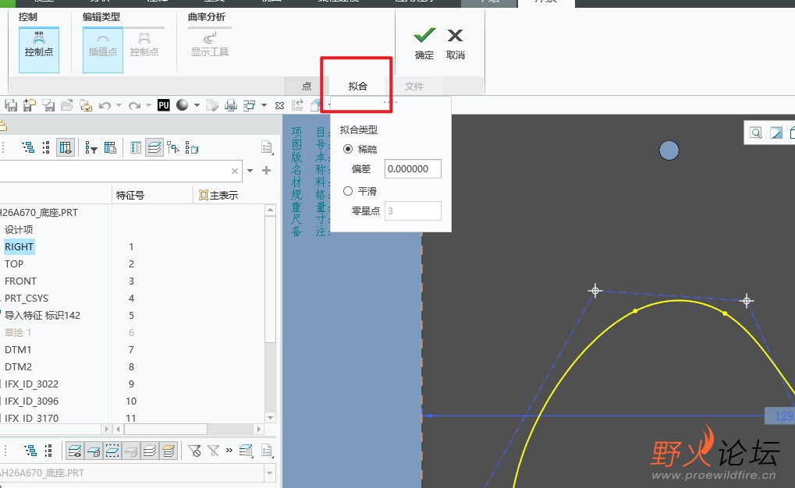
Task: Open the H26A670_底座.PRT combo dropdown
Action: tap(269, 472)
